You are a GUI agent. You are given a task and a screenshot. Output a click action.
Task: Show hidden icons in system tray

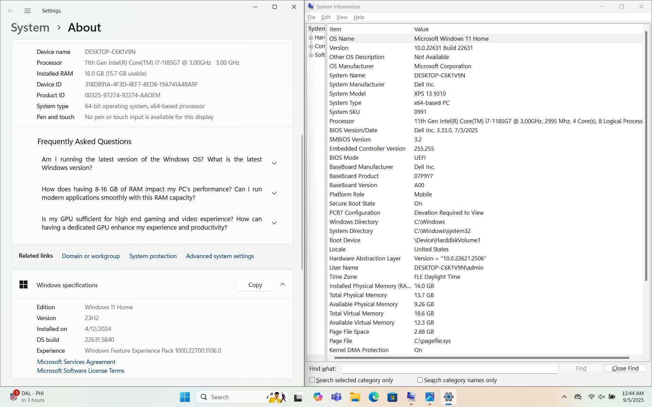coord(564,397)
